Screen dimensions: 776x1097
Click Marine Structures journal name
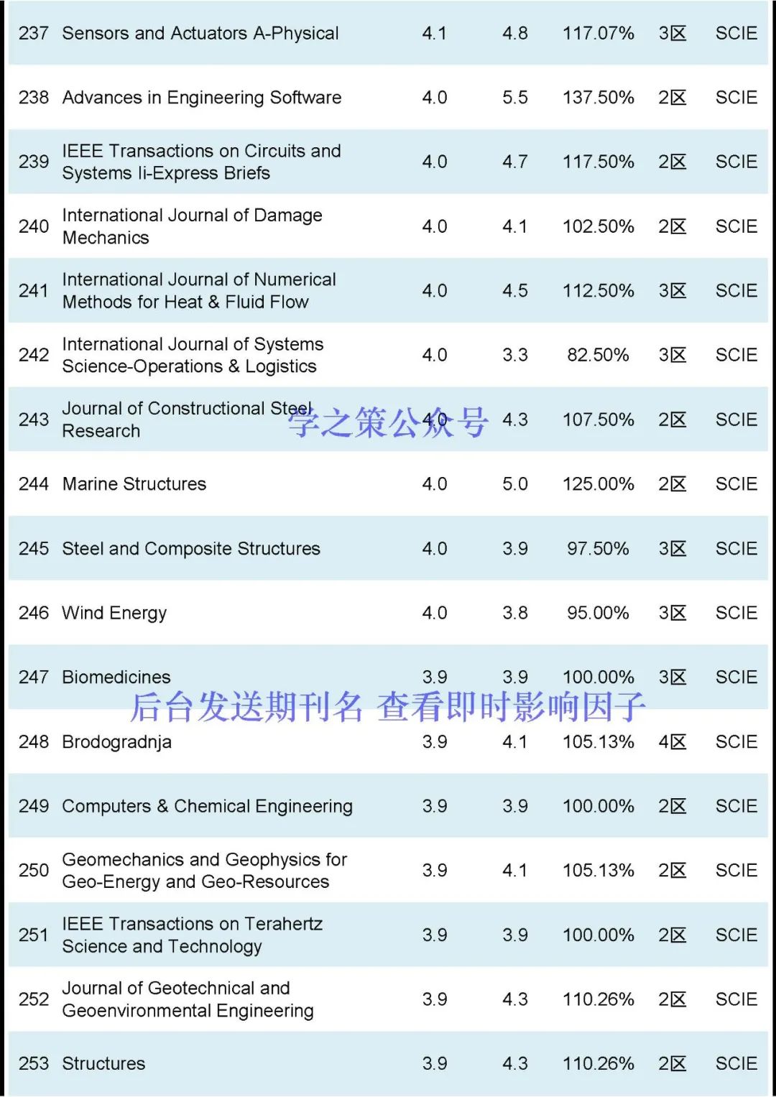tap(134, 483)
